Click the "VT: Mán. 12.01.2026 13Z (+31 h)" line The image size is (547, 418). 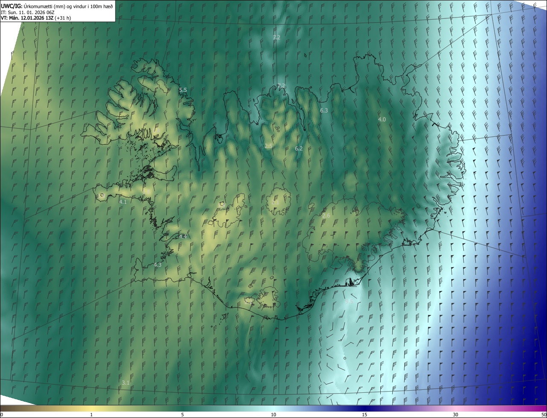point(36,18)
